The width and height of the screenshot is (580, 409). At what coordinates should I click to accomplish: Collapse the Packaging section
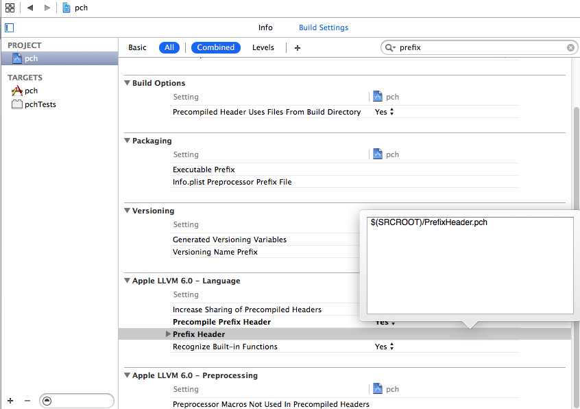click(127, 141)
